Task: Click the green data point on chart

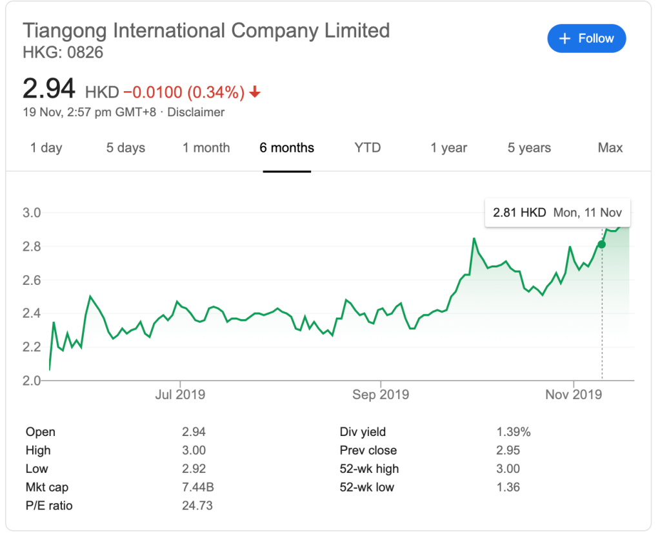Action: 601,244
